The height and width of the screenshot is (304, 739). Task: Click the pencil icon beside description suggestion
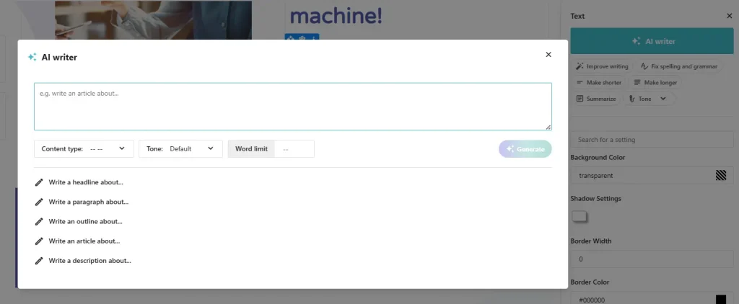(x=39, y=260)
